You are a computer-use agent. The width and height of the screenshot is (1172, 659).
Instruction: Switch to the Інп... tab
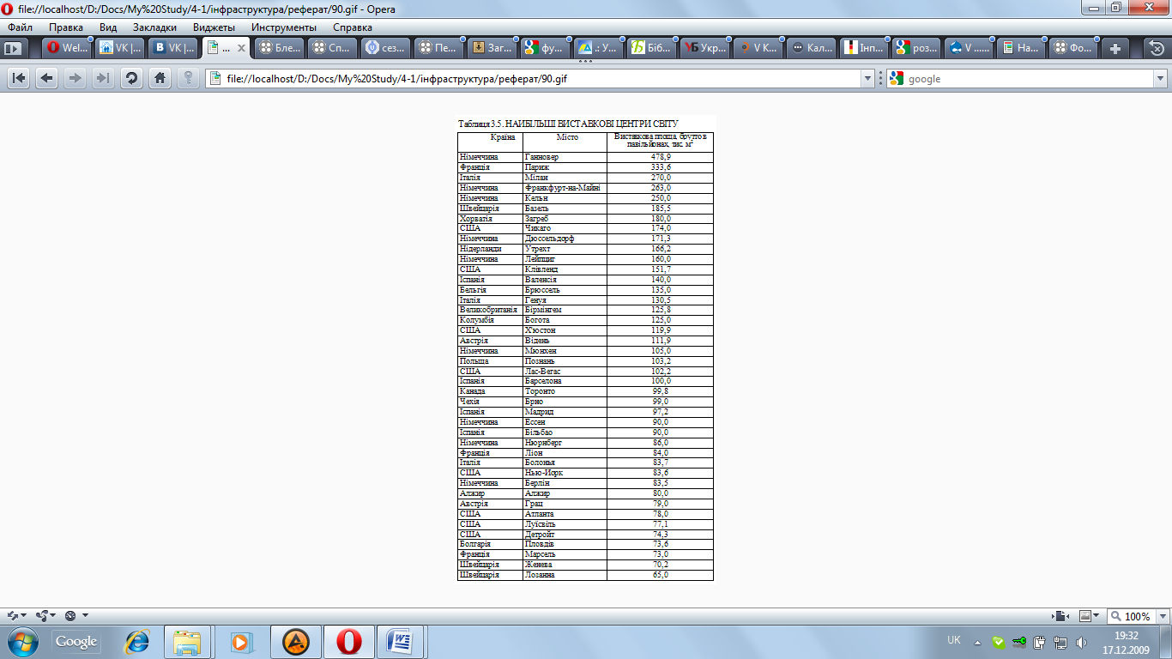(864, 48)
